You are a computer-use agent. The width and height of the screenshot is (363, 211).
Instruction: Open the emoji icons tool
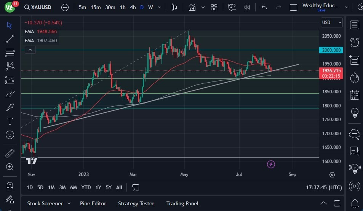[10, 135]
